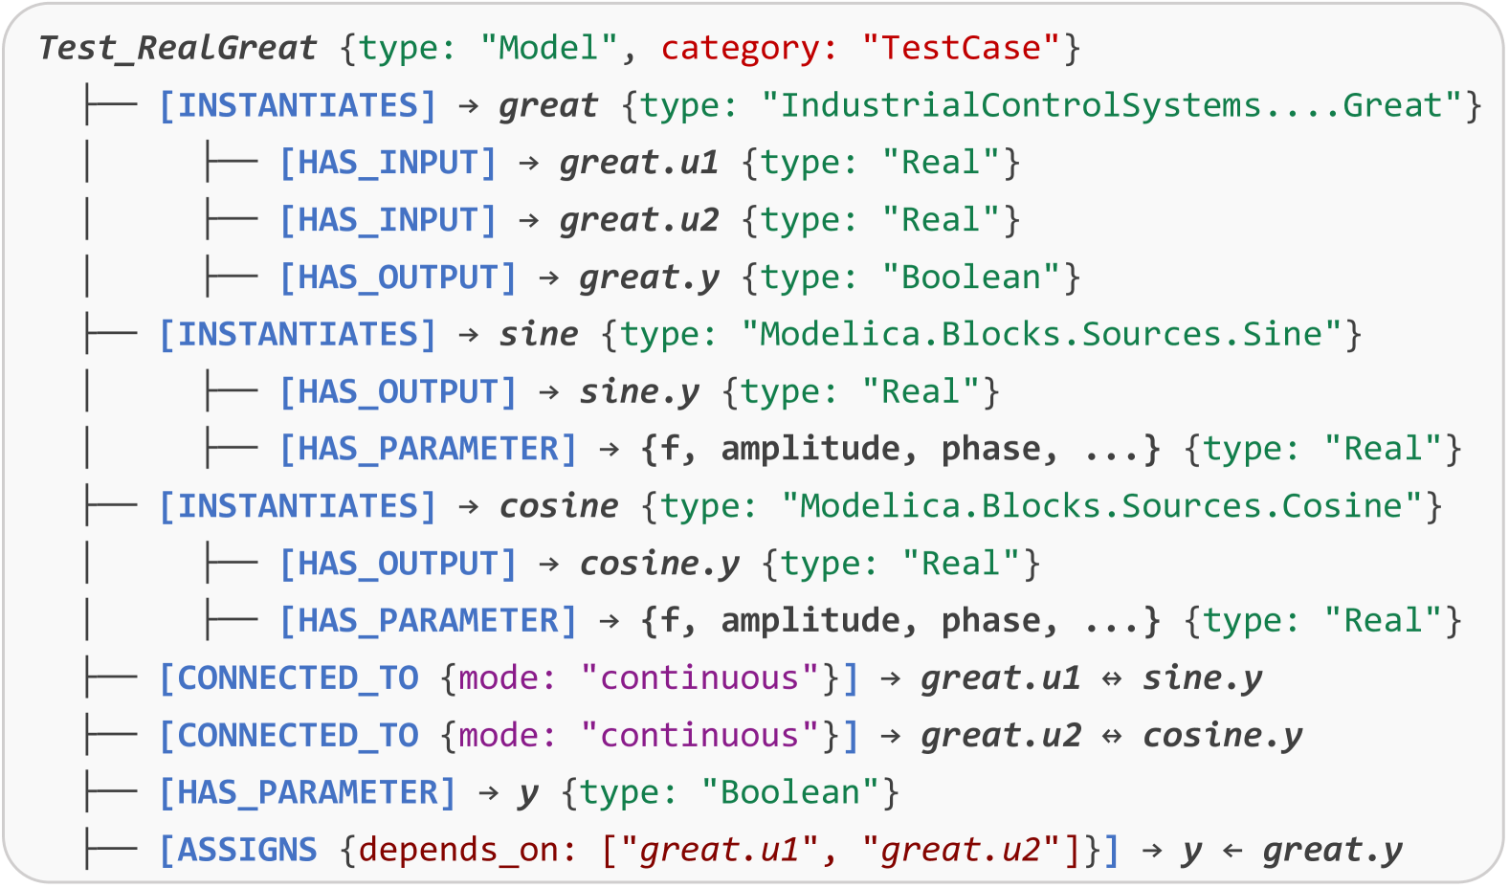Click the INSTANTIATES label before "cosine"

(298, 506)
